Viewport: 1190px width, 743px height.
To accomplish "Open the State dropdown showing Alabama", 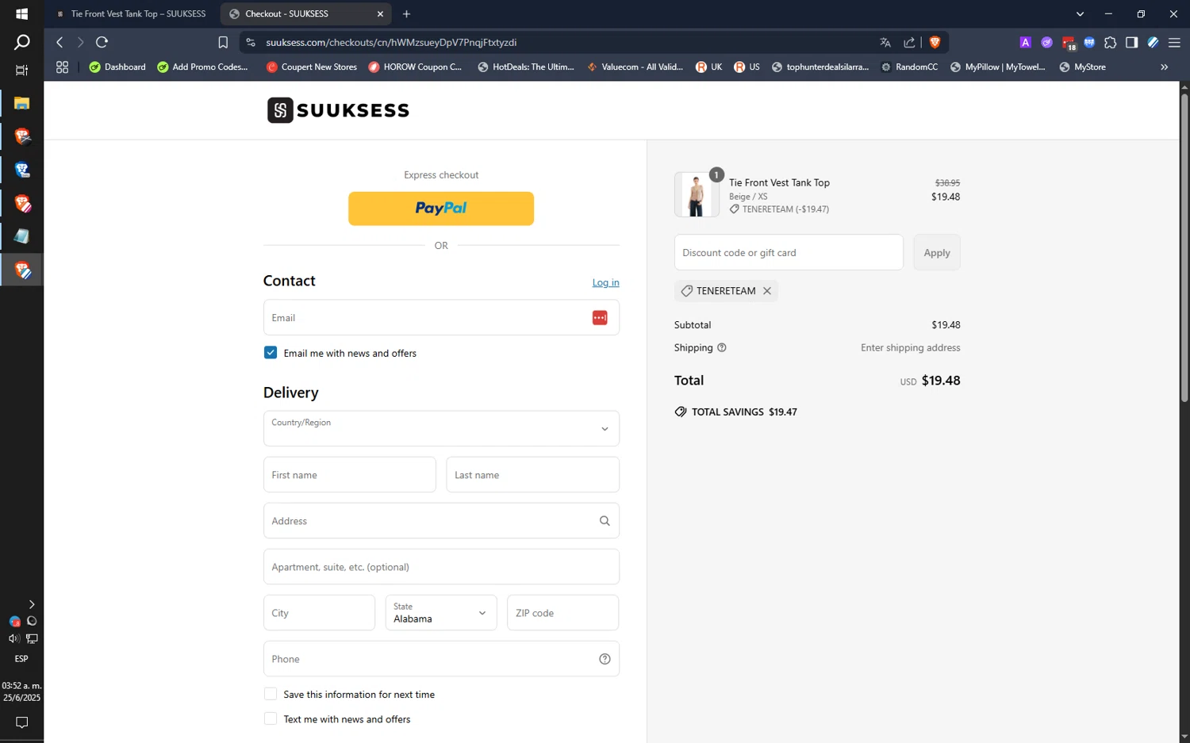I will click(441, 613).
